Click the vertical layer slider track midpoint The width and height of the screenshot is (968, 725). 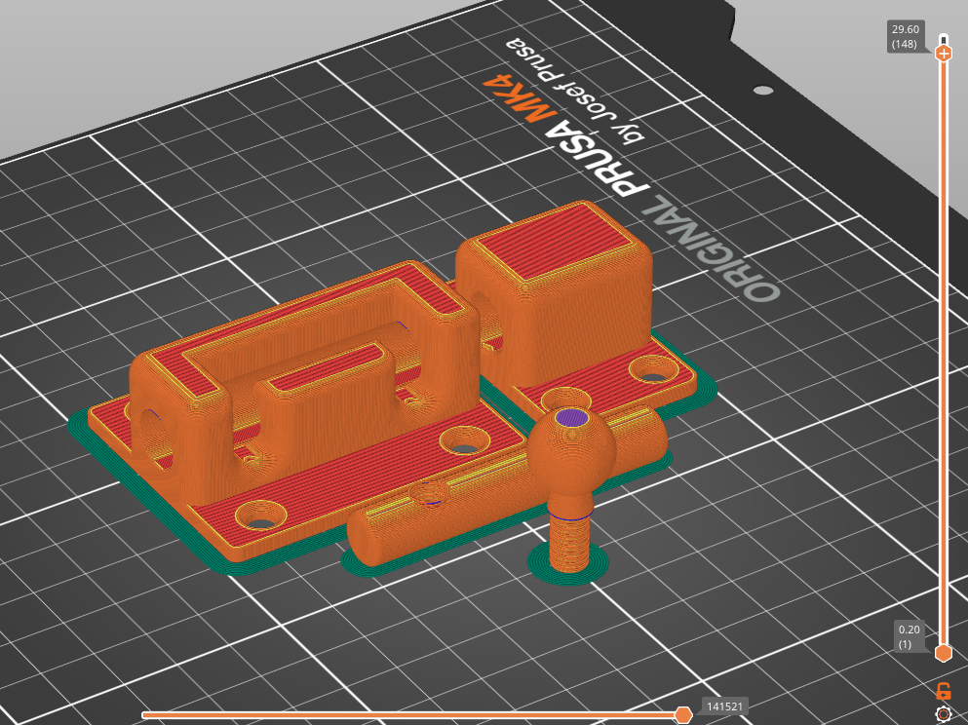click(943, 351)
